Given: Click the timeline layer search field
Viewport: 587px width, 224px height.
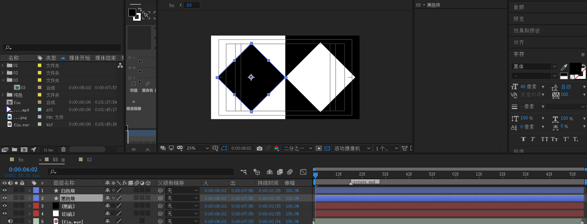Looking at the screenshot, I should 141,172.
